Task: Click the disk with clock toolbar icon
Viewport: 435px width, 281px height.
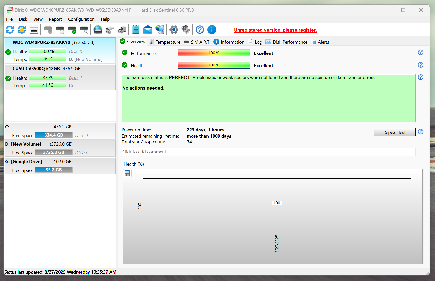Action: point(60,30)
